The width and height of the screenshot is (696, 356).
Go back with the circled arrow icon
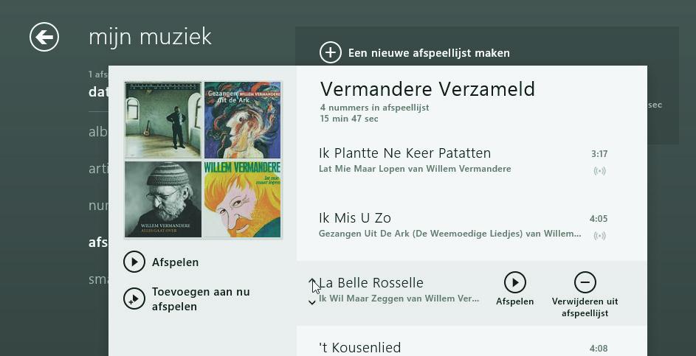pyautogui.click(x=44, y=37)
